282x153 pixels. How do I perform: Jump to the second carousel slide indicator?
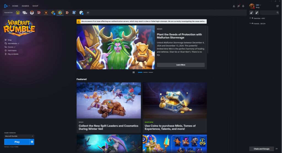(145, 72)
